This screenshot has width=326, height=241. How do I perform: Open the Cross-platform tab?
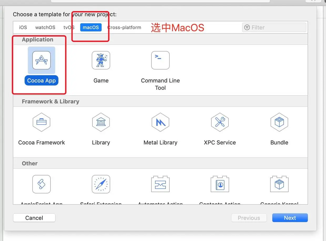[124, 27]
